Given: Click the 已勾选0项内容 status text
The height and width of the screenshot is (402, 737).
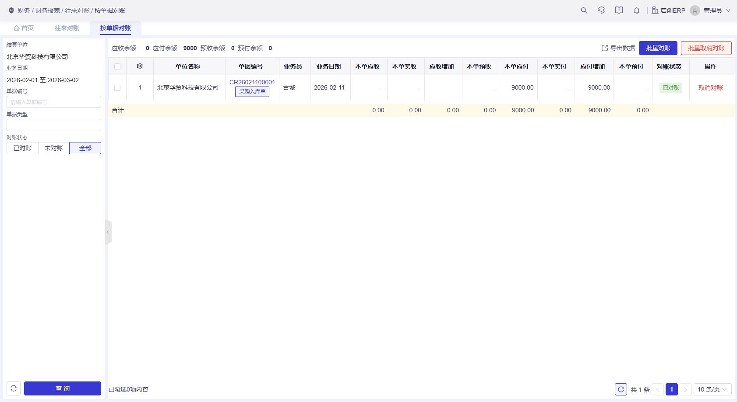Looking at the screenshot, I should 128,389.
